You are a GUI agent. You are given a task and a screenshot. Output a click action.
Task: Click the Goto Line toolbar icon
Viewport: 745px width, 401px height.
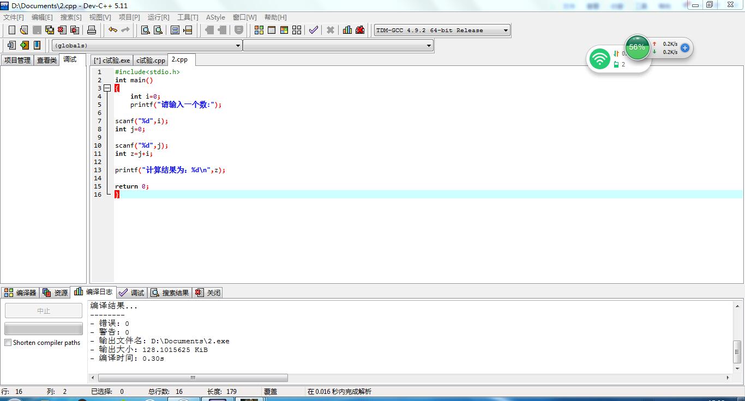[188, 30]
